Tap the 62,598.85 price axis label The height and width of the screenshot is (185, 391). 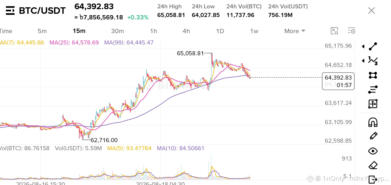click(x=338, y=141)
